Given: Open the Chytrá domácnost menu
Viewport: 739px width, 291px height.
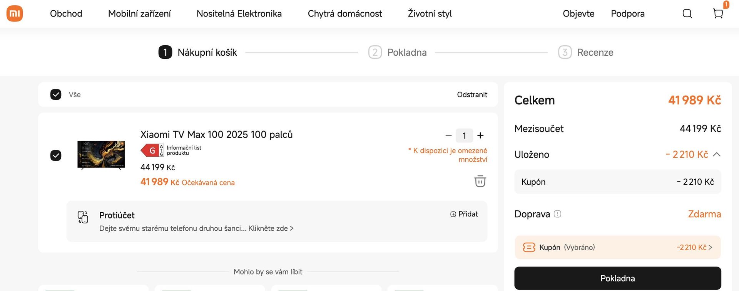Looking at the screenshot, I should 344,14.
